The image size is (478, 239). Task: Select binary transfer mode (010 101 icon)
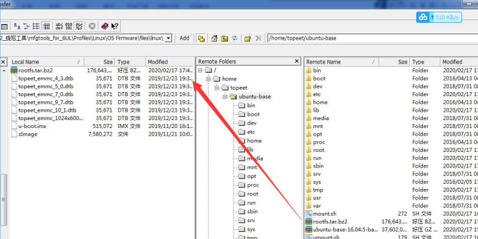click(x=69, y=26)
